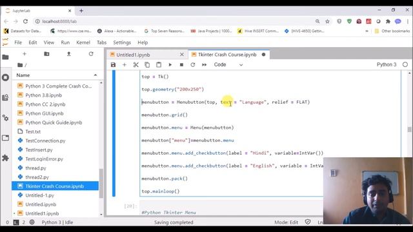The width and height of the screenshot is (413, 232).
Task: Refresh the file list icon
Action: [91, 53]
